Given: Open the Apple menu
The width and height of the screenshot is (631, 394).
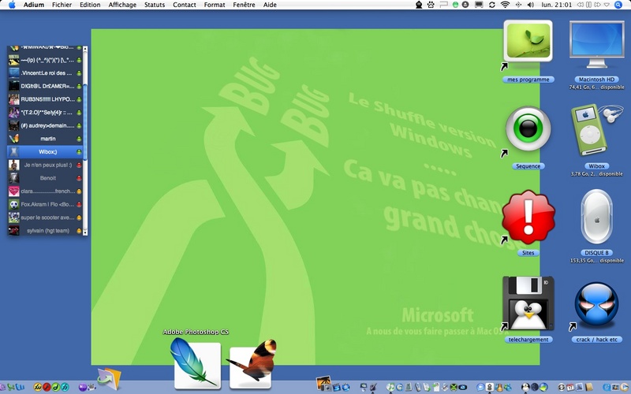Looking at the screenshot, I should pyautogui.click(x=12, y=5).
